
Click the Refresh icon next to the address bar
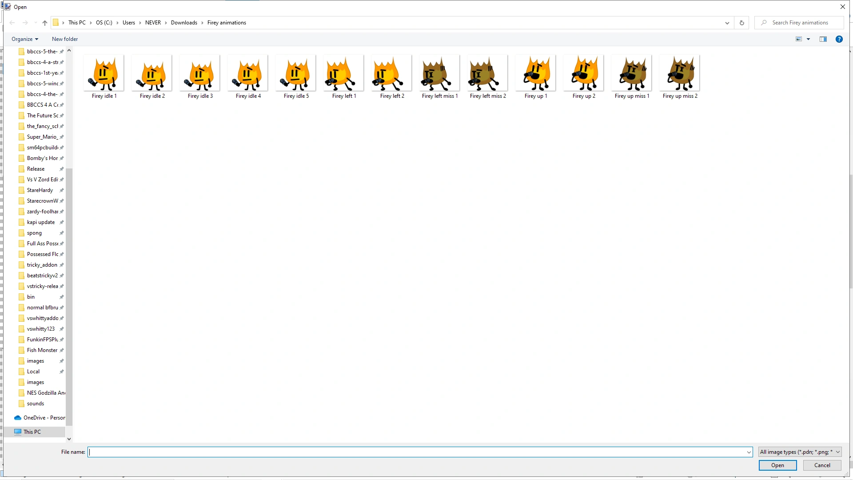pyautogui.click(x=741, y=23)
